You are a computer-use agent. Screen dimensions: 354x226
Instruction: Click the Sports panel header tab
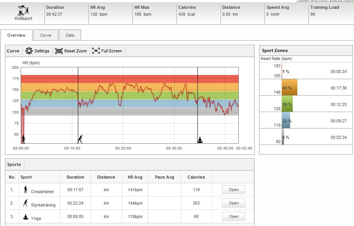tap(14, 164)
